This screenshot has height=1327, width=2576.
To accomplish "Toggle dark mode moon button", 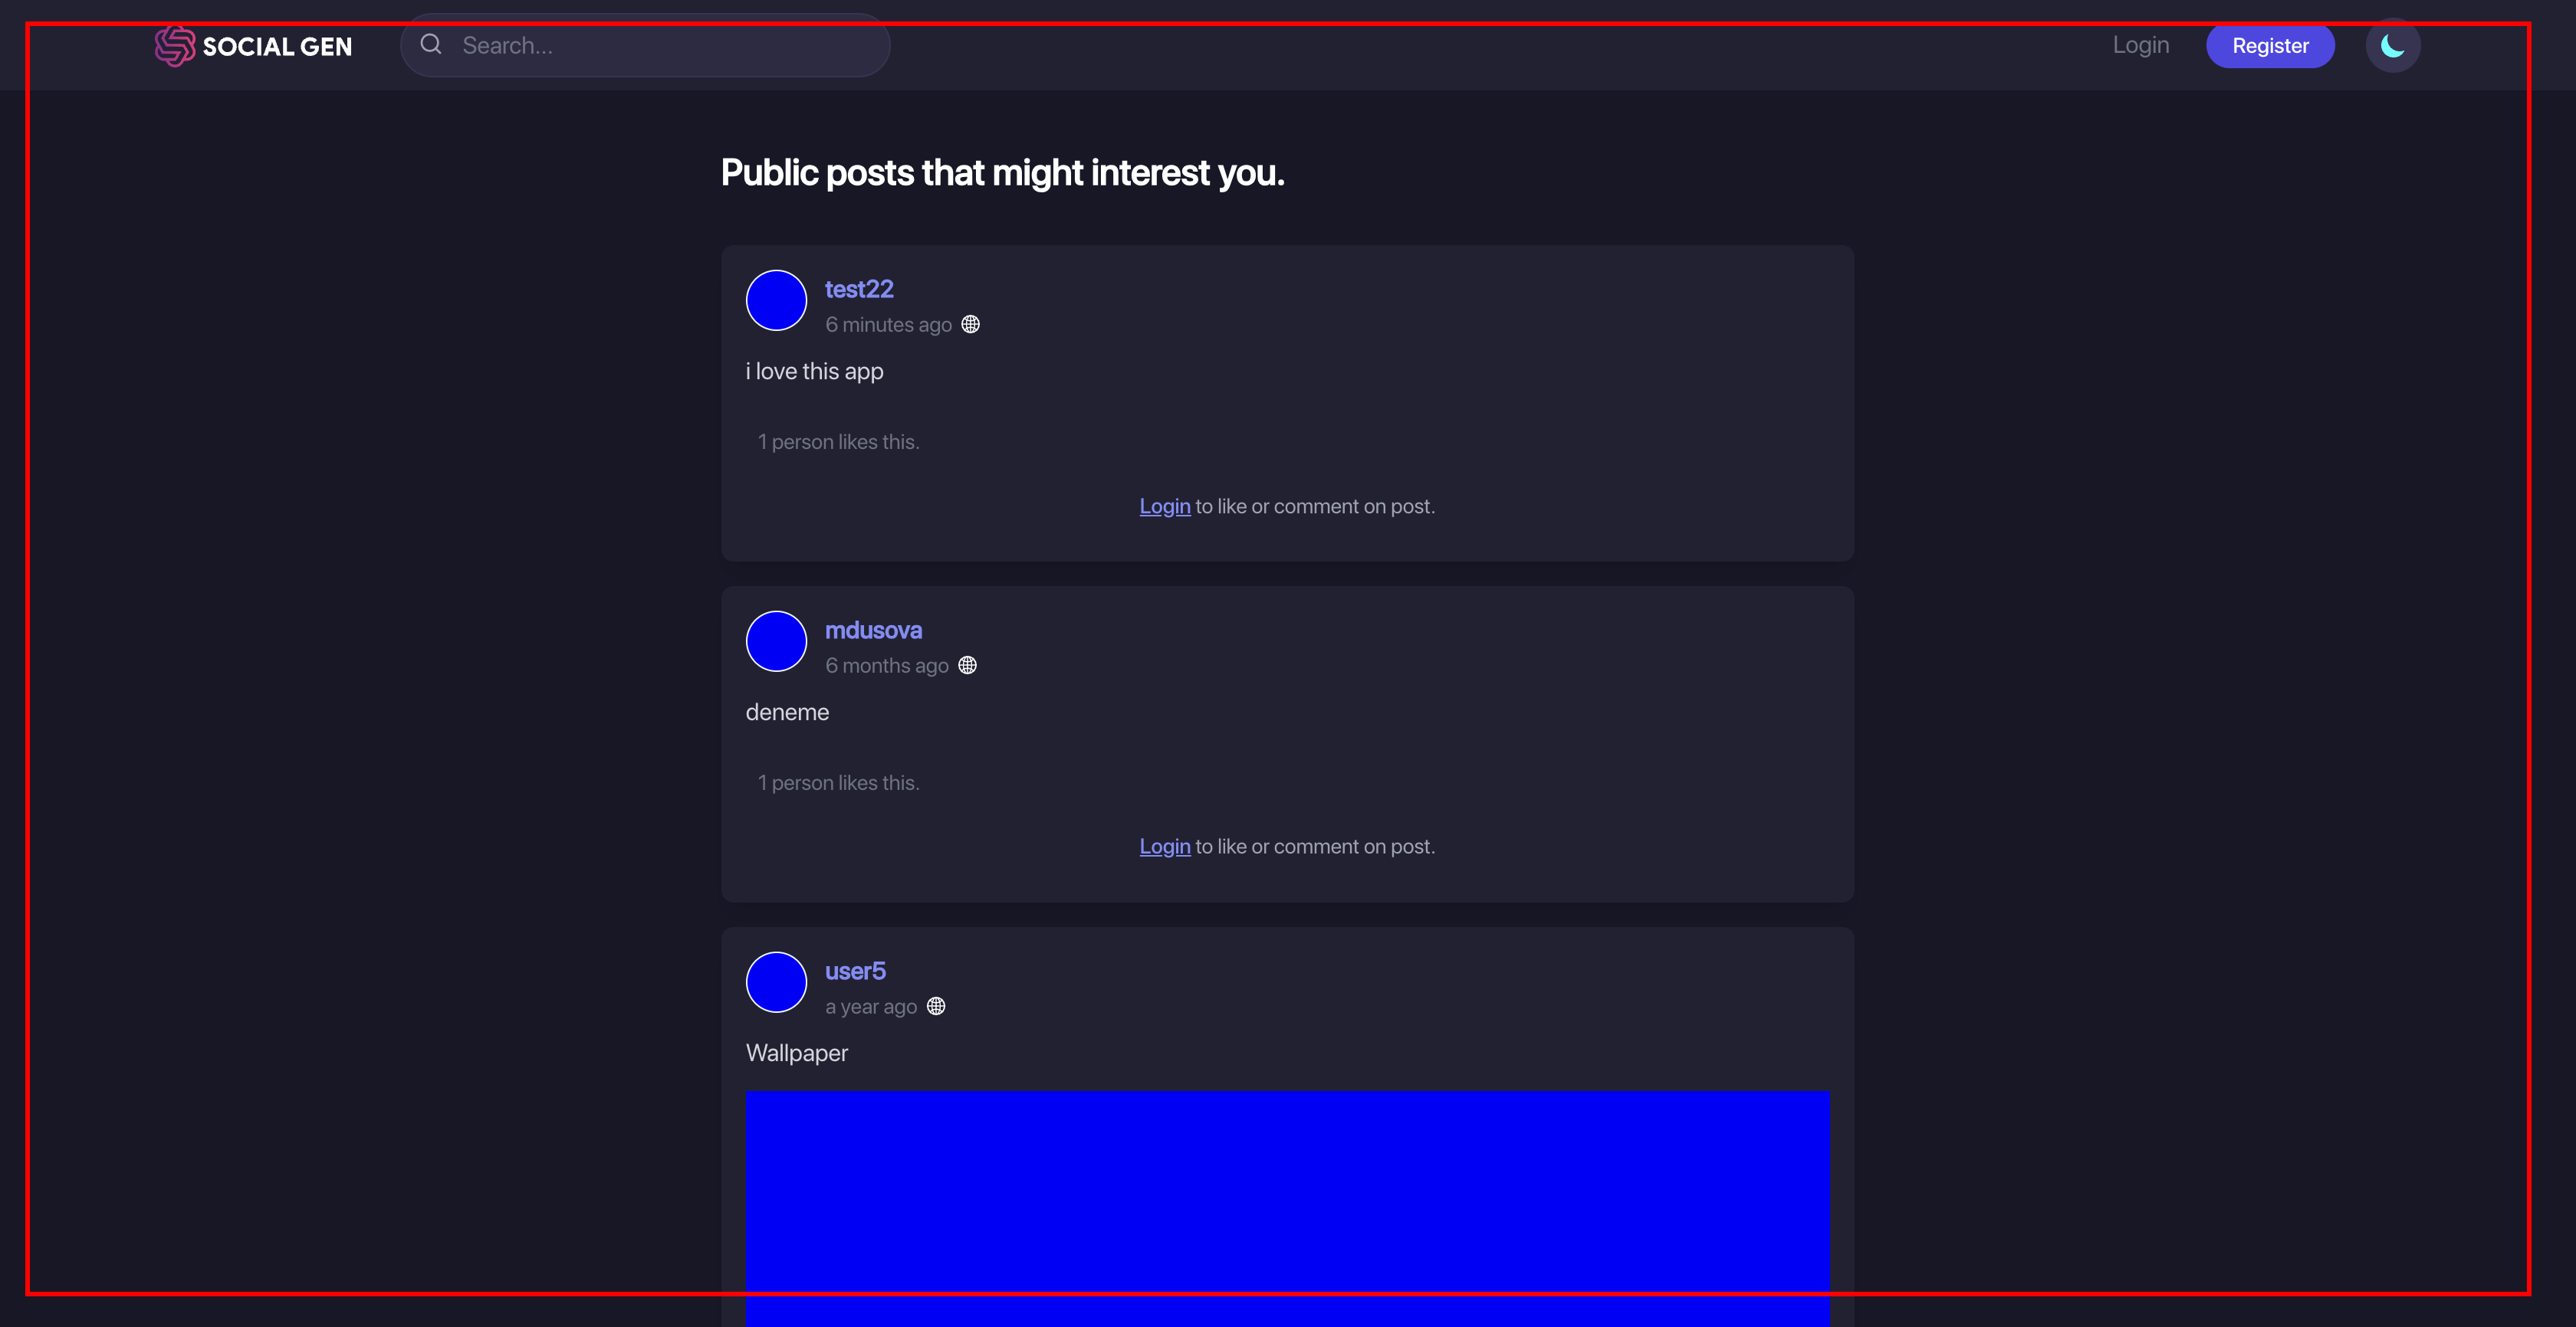I will (2392, 46).
